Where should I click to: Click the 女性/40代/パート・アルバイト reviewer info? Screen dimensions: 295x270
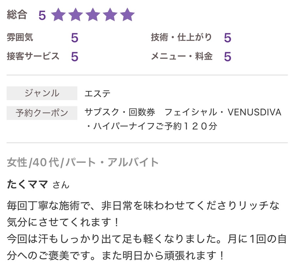83,162
